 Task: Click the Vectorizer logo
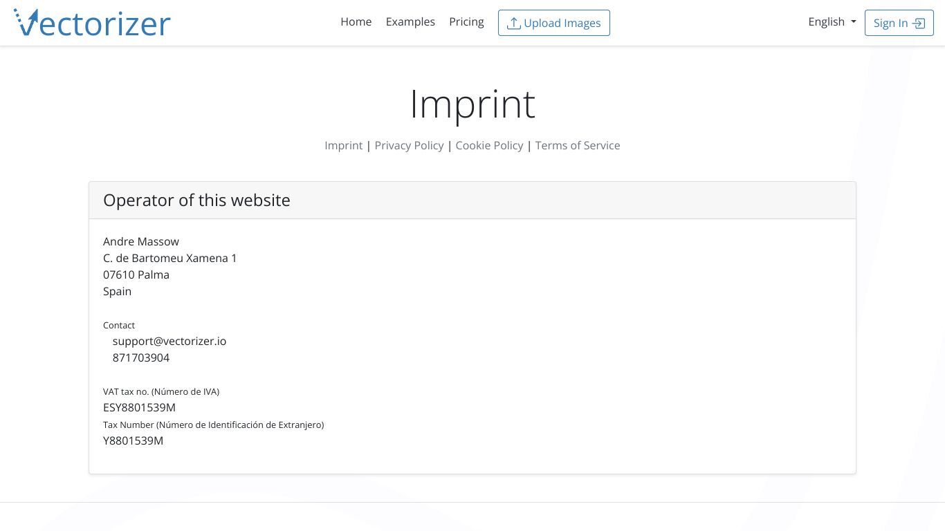point(92,23)
